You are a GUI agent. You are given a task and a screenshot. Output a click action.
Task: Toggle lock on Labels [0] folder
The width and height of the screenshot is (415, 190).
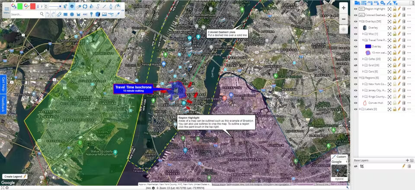coord(394,109)
